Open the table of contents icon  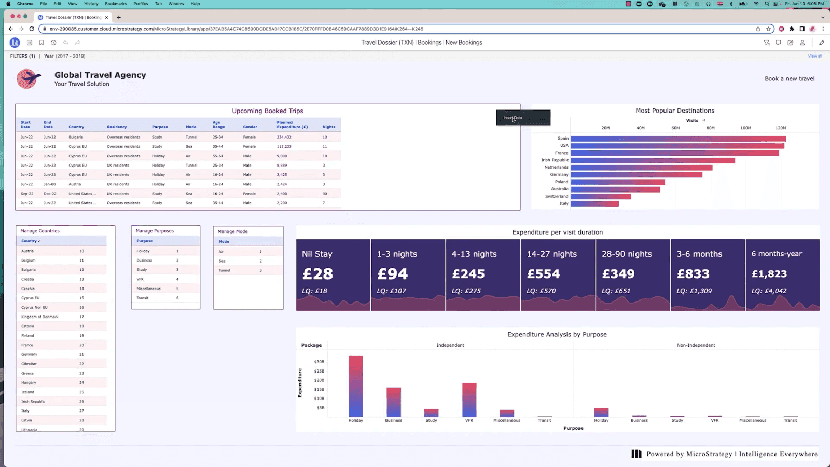[x=29, y=43]
